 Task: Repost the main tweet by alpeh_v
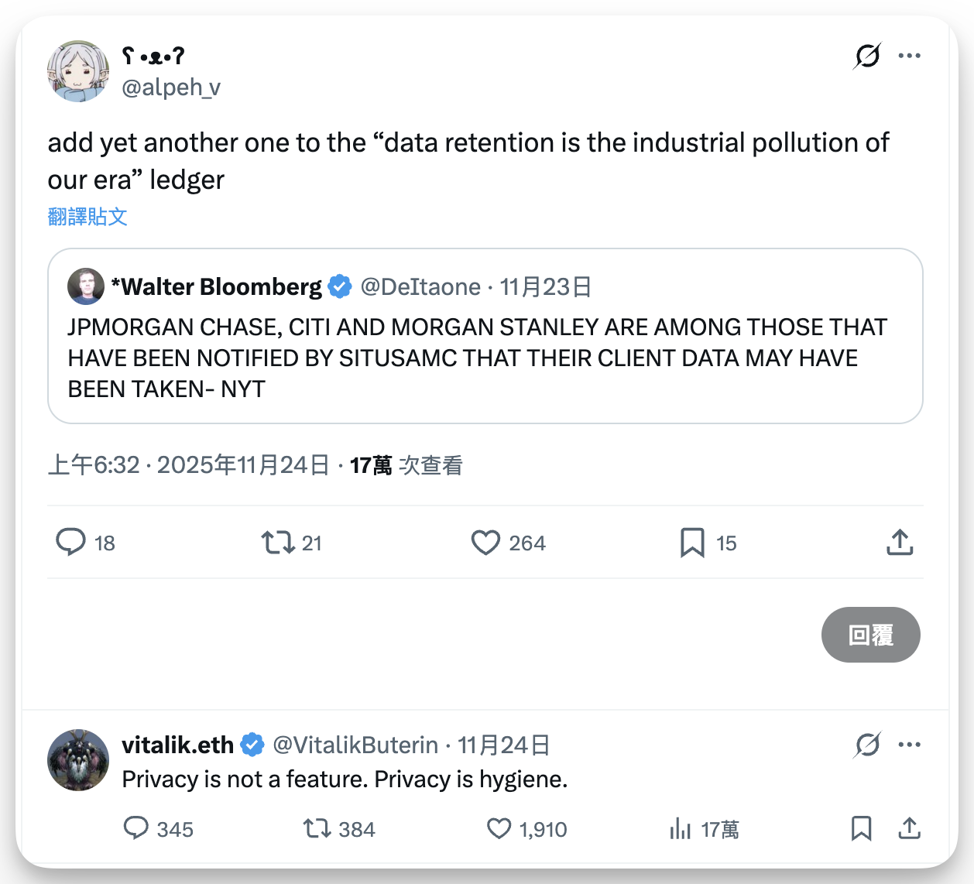point(278,542)
